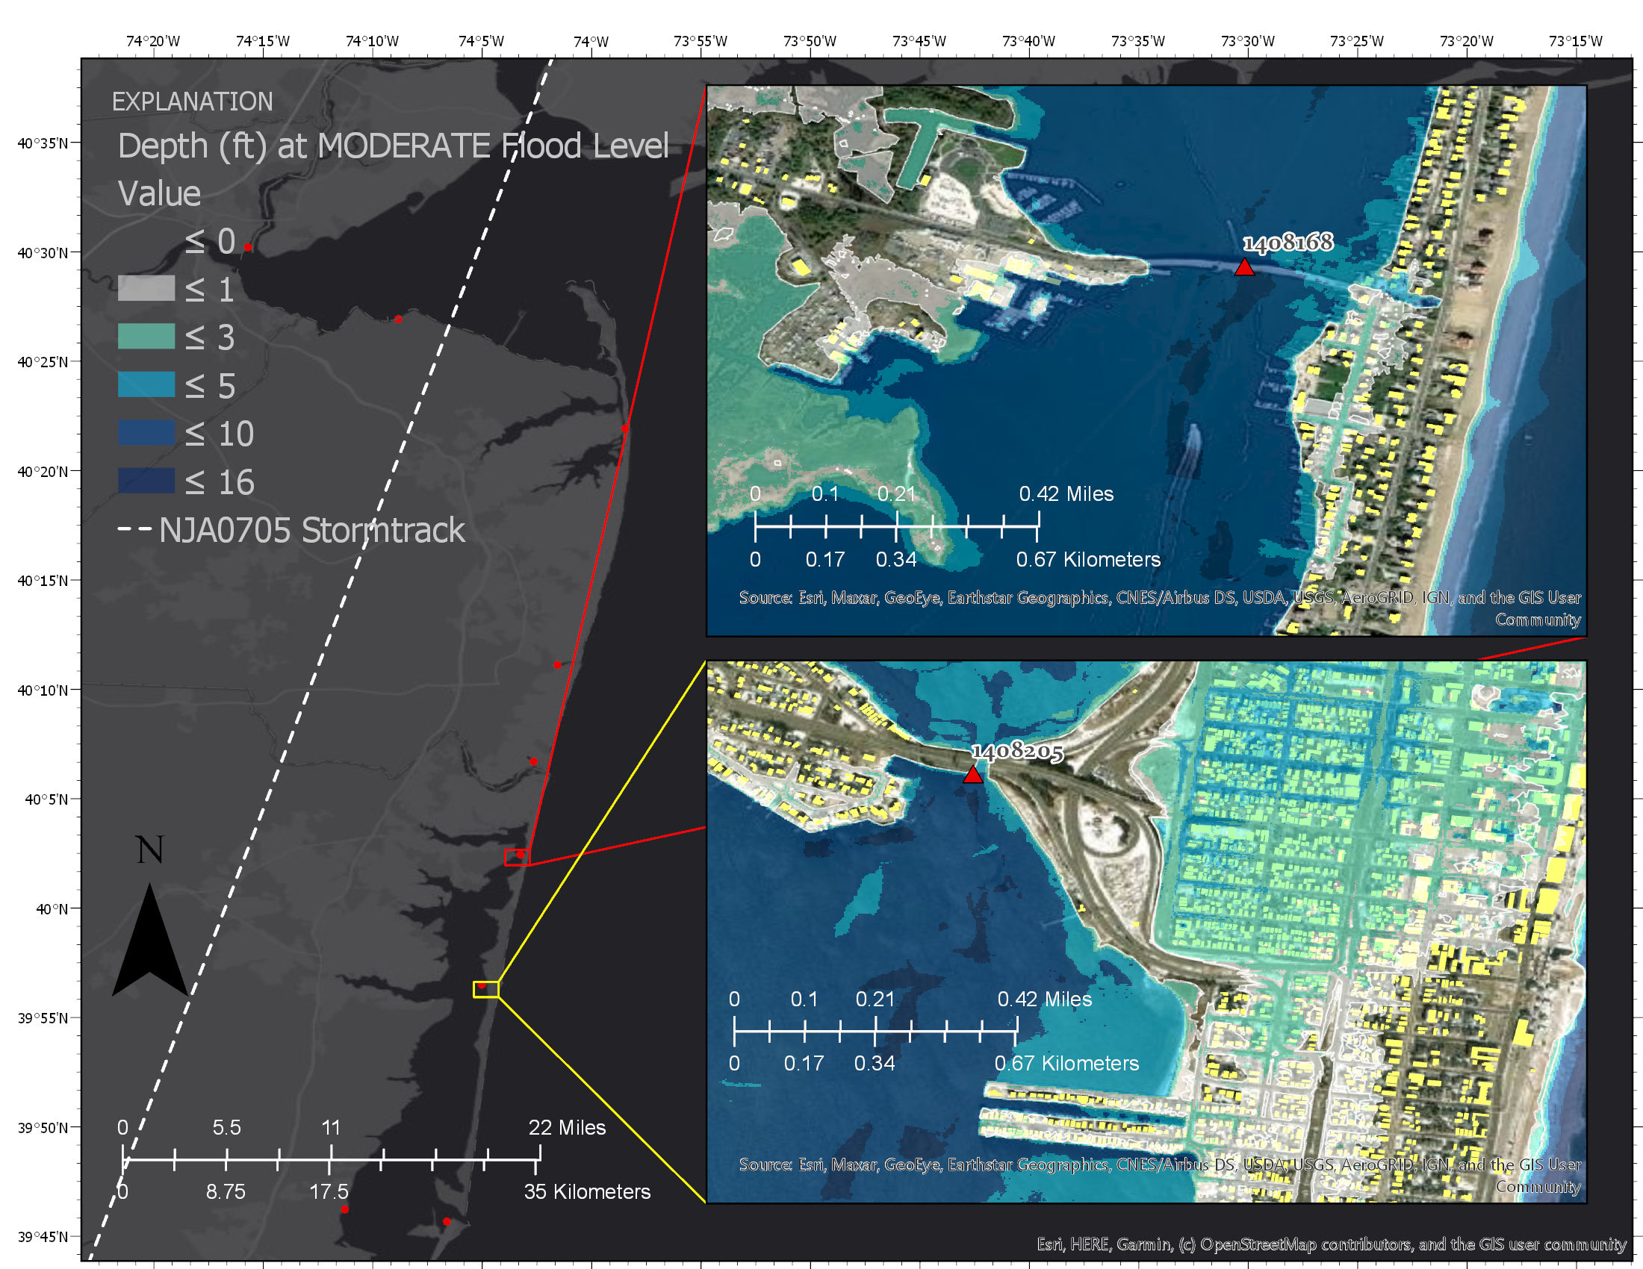Click the white dashed stormtrack legend symbol

pos(134,530)
